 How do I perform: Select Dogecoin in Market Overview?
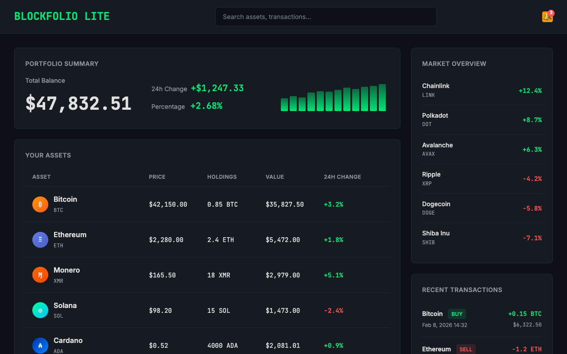482,208
